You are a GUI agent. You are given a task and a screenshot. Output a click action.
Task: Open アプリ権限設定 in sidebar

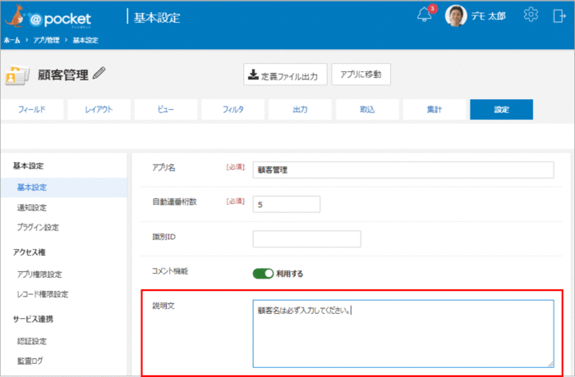pos(39,275)
